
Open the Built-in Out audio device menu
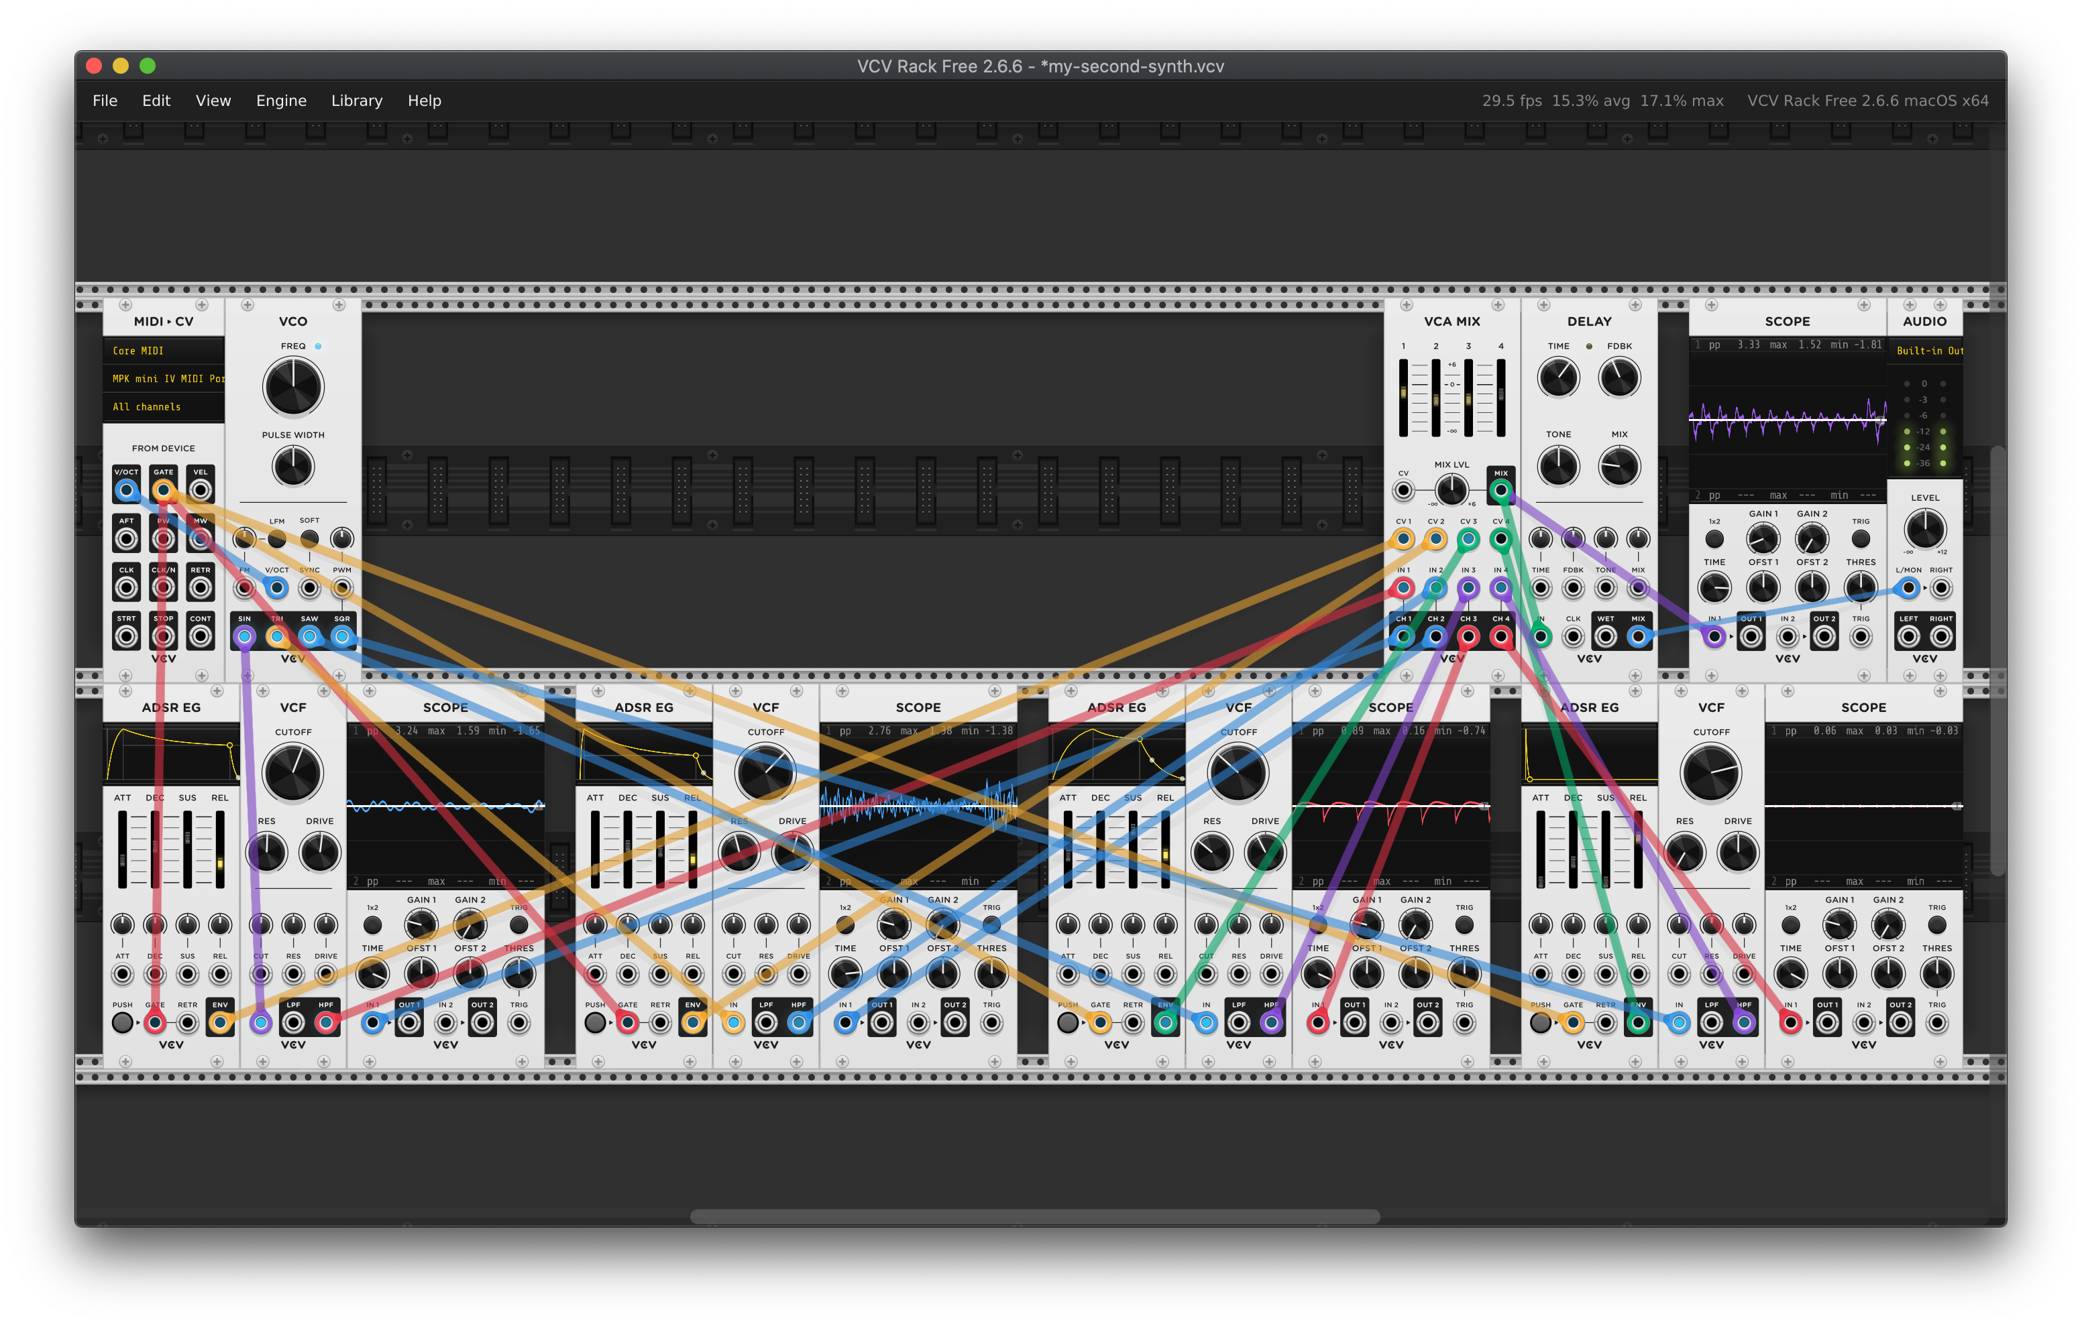1928,351
